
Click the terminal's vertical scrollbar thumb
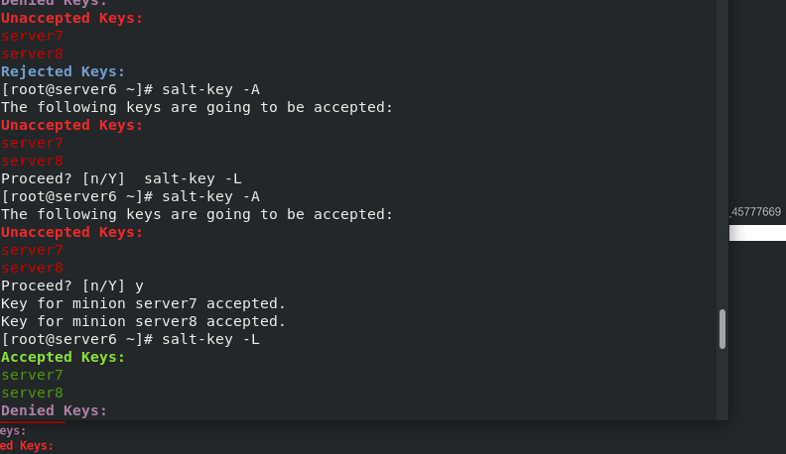click(x=721, y=329)
